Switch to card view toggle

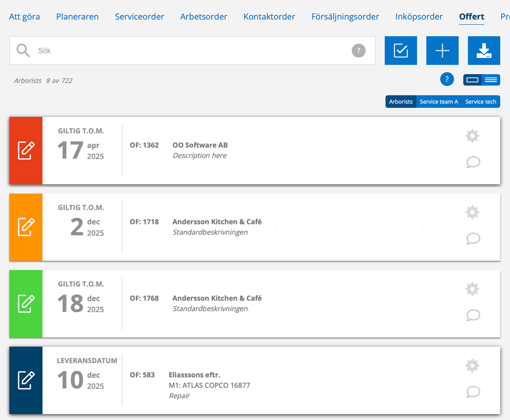(x=473, y=80)
